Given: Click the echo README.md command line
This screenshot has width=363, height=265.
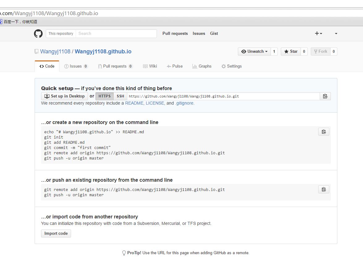Looking at the screenshot, I should point(94,132).
